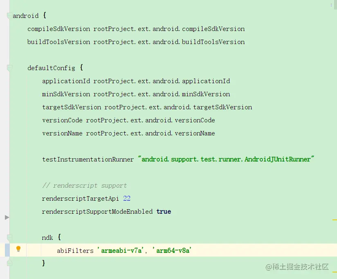Click the 'arm64-v8a' string
This screenshot has width=337, height=279.
[x=172, y=250]
